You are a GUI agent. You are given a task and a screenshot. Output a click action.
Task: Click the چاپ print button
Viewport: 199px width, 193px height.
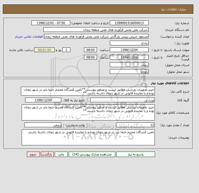61,154
